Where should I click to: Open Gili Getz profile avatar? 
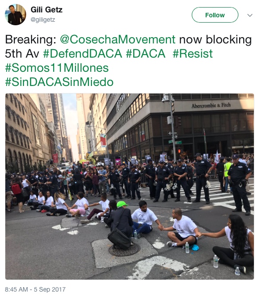[16, 15]
